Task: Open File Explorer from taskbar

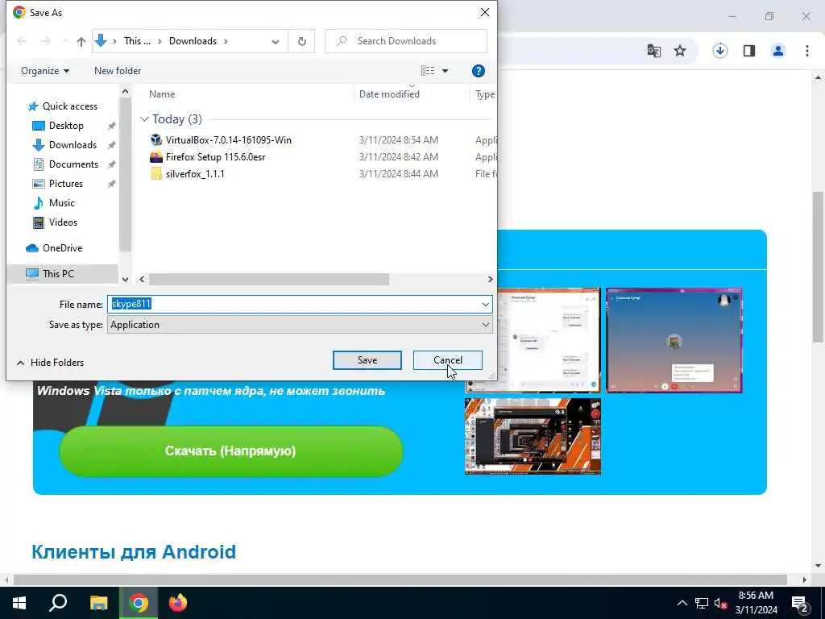Action: click(98, 603)
